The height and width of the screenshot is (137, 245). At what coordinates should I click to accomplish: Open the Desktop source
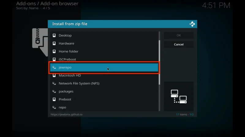coord(104,35)
